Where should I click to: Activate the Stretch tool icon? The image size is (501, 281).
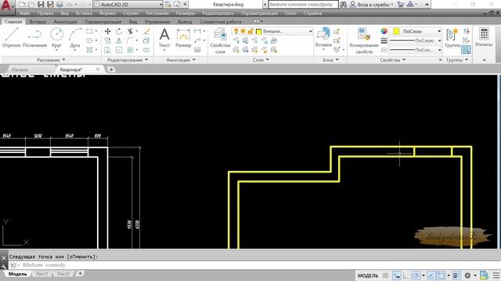tap(108, 50)
